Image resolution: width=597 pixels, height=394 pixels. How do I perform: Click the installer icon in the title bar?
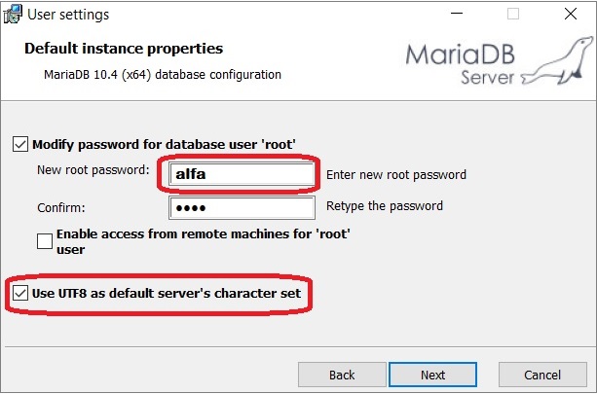coord(13,15)
